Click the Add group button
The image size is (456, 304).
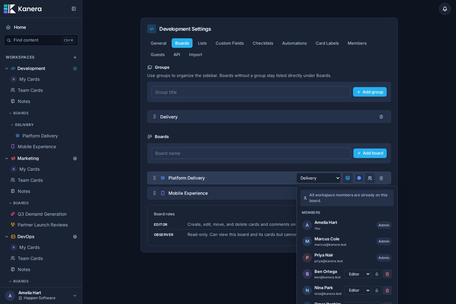(x=370, y=92)
